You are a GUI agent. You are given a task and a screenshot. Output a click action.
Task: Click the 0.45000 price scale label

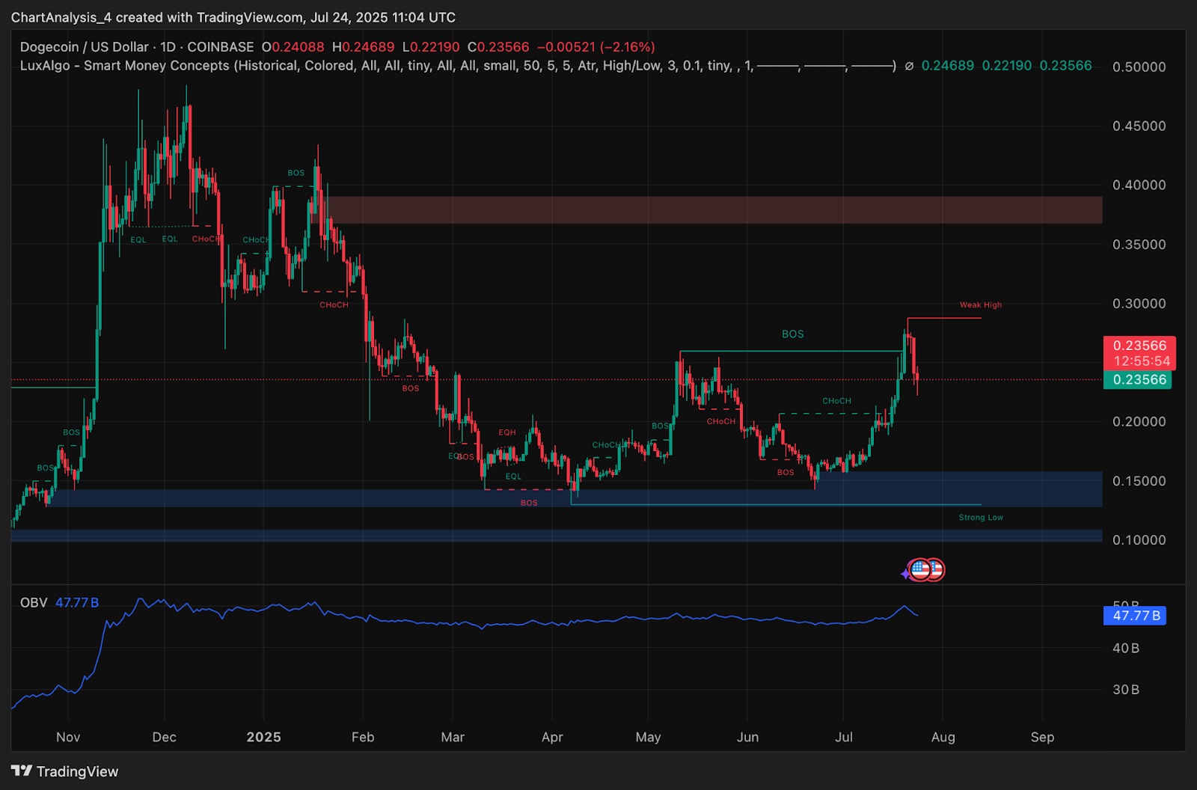click(x=1139, y=126)
